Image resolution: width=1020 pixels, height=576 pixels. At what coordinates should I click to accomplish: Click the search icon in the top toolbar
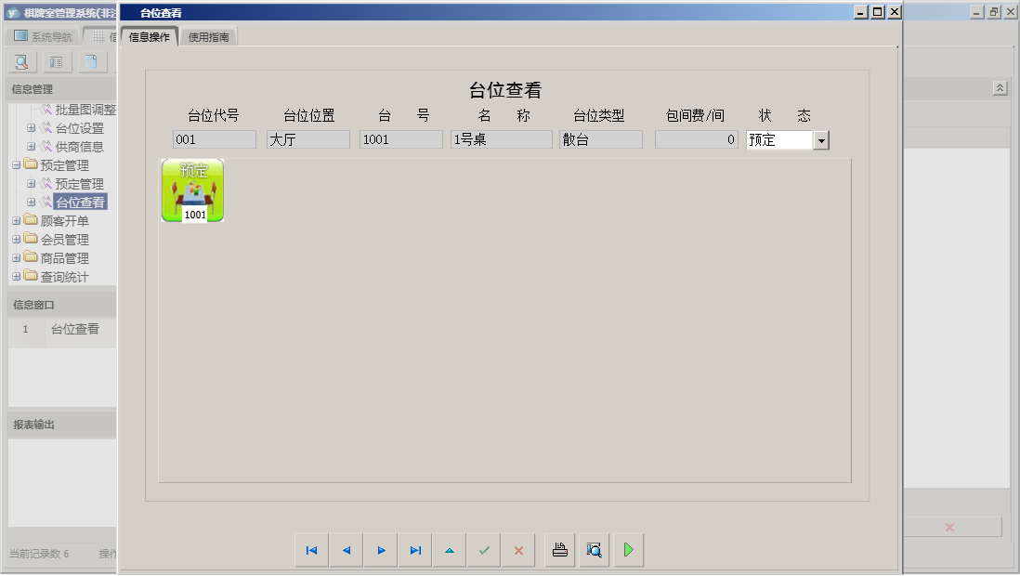click(x=20, y=61)
